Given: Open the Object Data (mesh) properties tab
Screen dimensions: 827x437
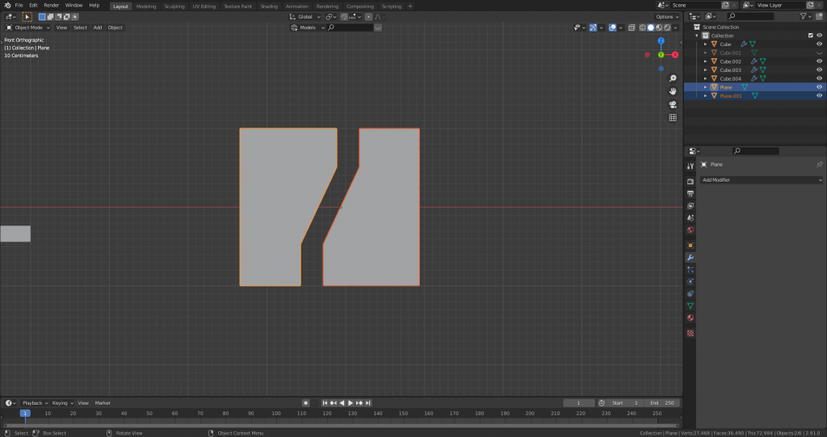Looking at the screenshot, I should pos(691,306).
